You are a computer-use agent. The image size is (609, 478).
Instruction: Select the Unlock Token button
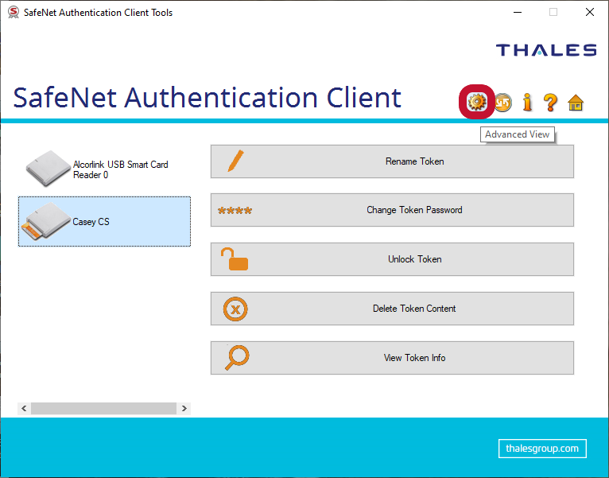click(392, 259)
